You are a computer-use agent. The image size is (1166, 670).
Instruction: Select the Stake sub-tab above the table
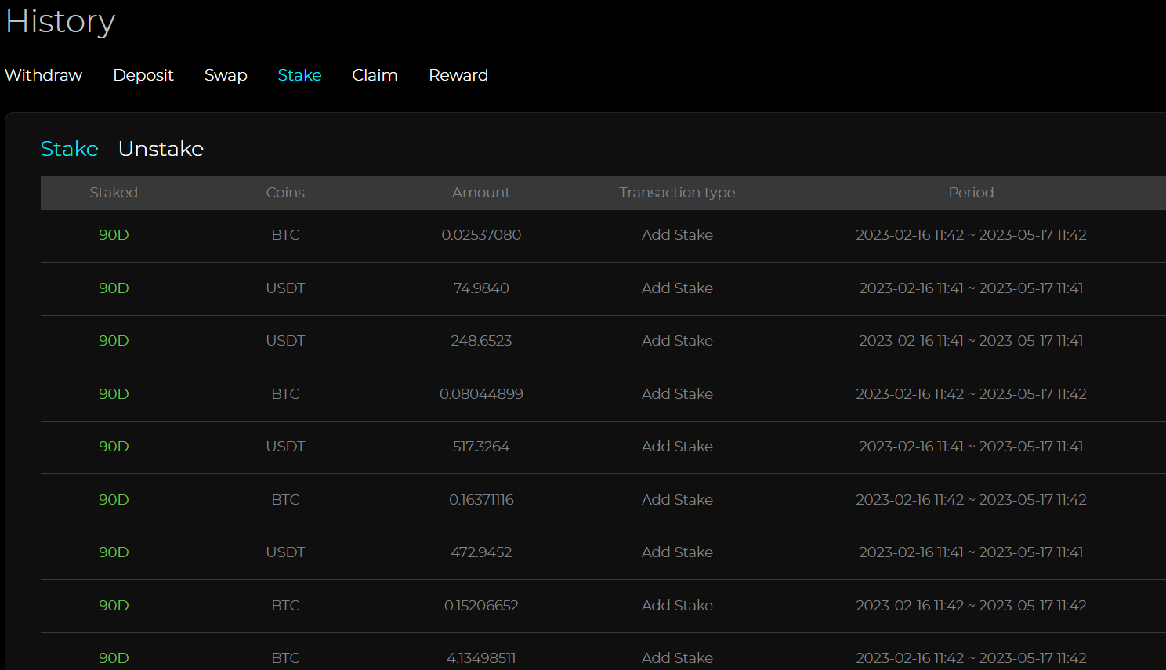click(x=70, y=149)
